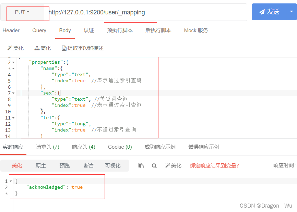Select the Body tab

click(x=65, y=30)
